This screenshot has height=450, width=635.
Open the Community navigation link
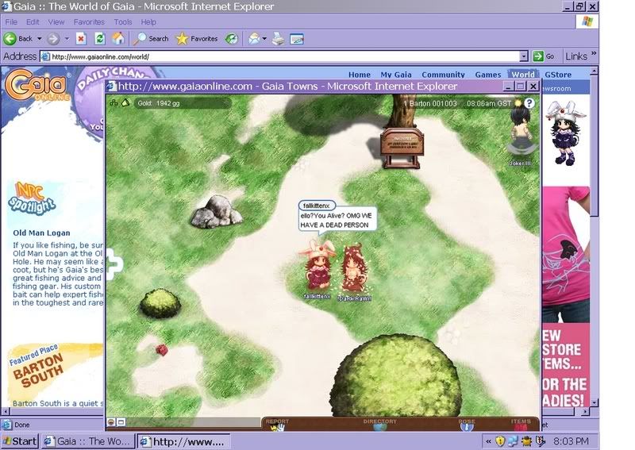point(443,75)
